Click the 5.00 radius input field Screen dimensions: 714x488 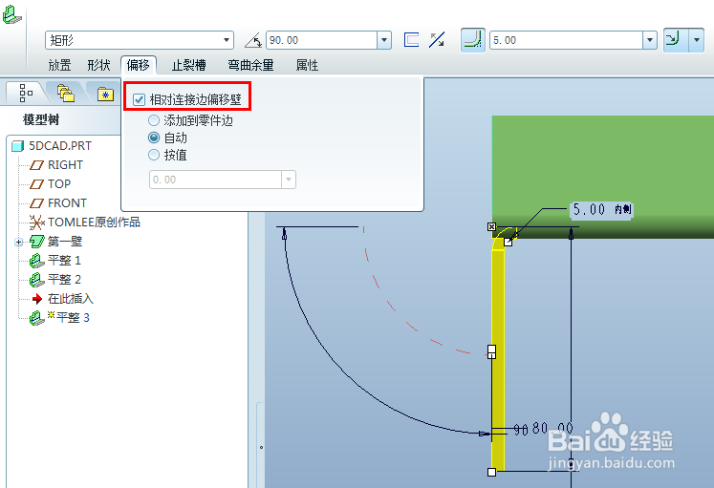click(566, 40)
